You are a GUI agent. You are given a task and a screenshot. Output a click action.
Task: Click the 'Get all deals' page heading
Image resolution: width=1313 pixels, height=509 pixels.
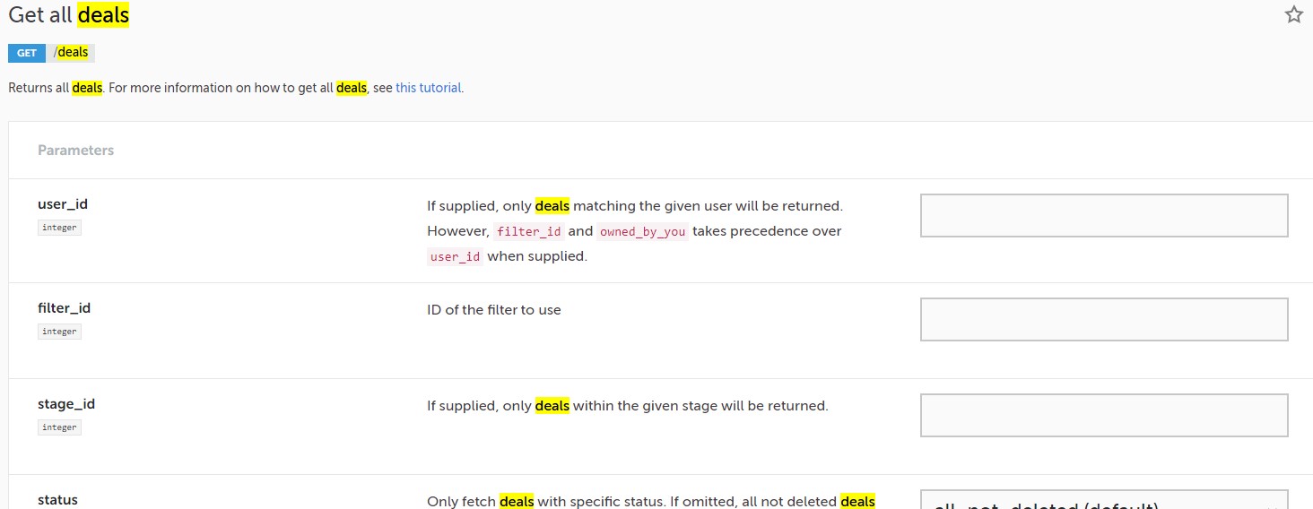[69, 15]
